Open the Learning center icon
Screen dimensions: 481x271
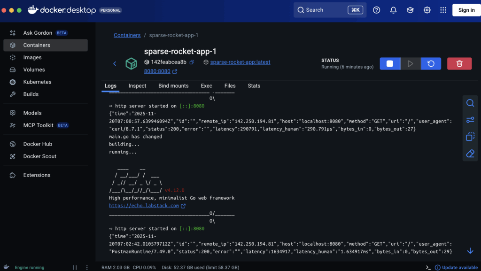(410, 10)
